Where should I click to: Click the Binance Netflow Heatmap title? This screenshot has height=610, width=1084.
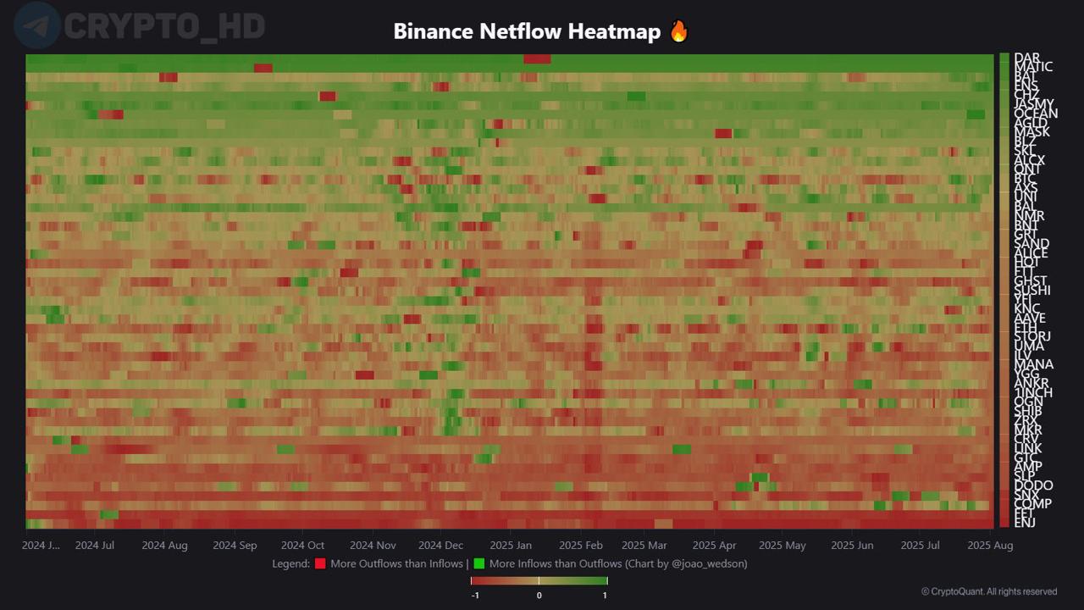[x=527, y=32]
